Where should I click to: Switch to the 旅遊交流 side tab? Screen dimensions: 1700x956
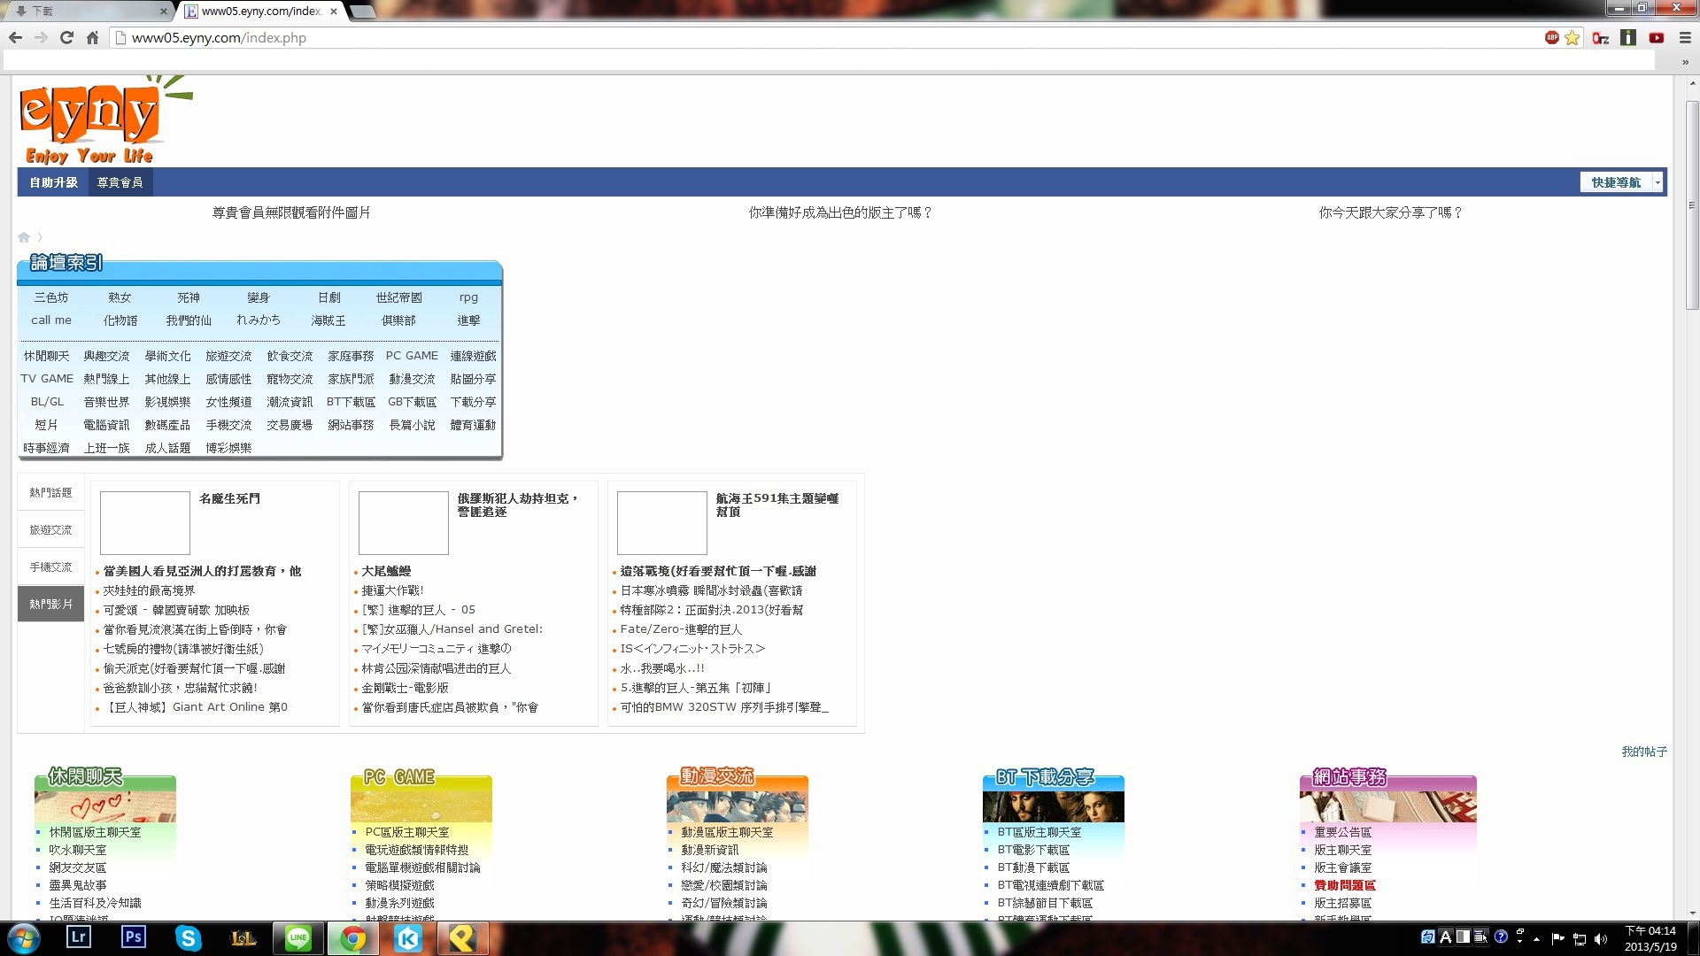click(x=50, y=529)
